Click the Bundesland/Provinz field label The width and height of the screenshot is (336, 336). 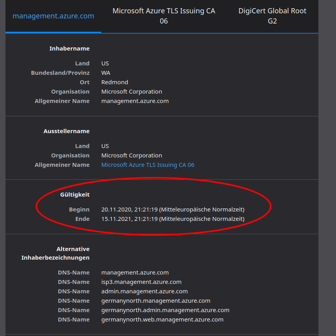coord(60,73)
